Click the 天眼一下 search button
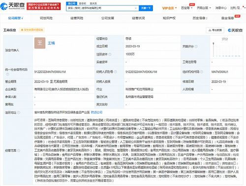Image resolution: width=246 pixels, height=186 pixels. (146, 8)
